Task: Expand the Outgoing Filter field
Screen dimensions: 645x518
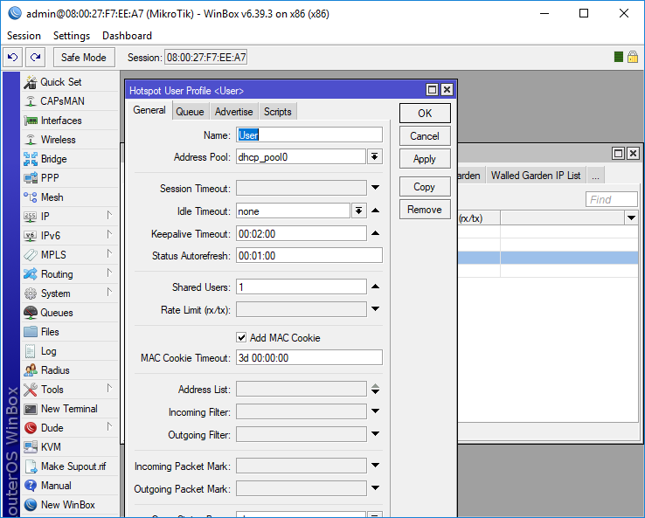Action: click(x=375, y=433)
